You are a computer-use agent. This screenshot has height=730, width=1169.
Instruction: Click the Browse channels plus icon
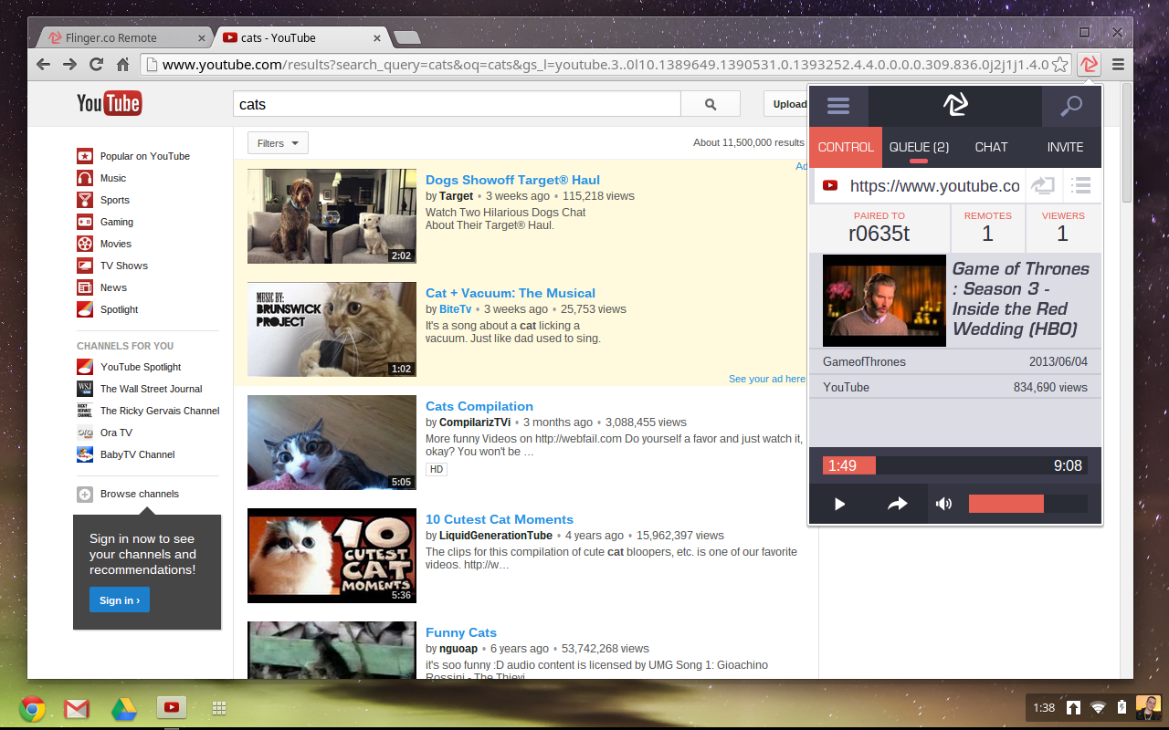(x=85, y=494)
